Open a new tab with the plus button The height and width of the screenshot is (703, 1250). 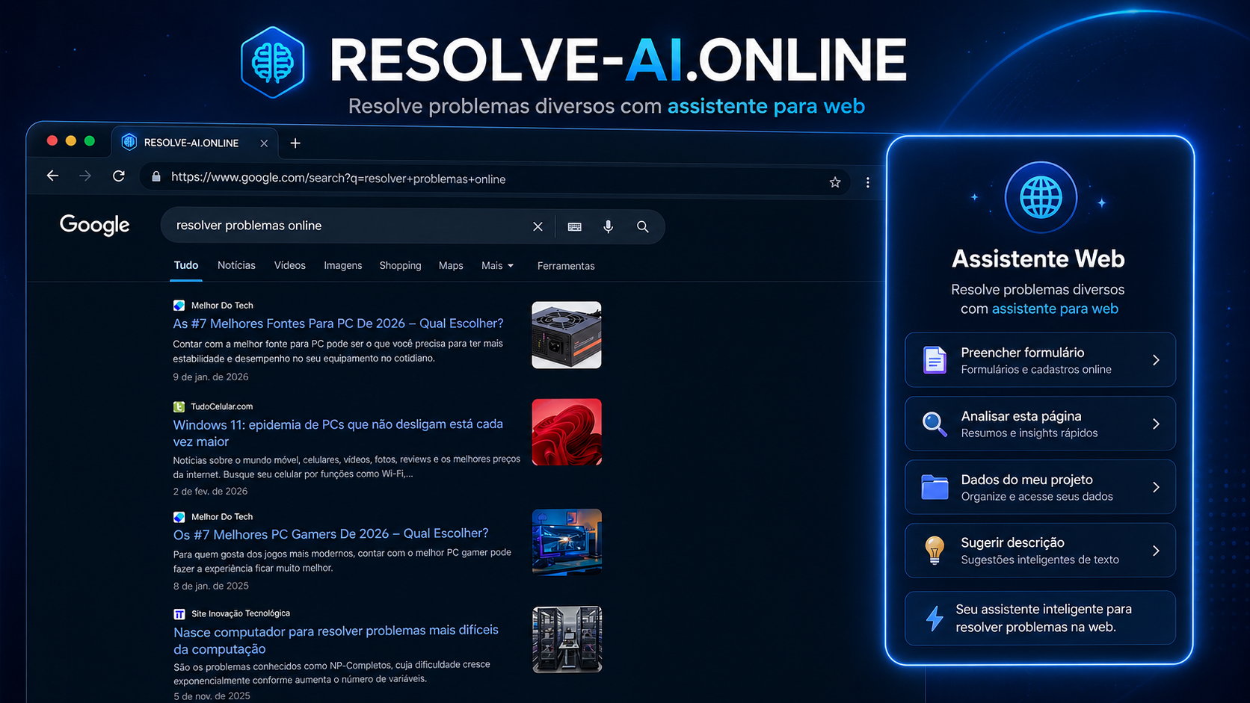[x=295, y=143]
